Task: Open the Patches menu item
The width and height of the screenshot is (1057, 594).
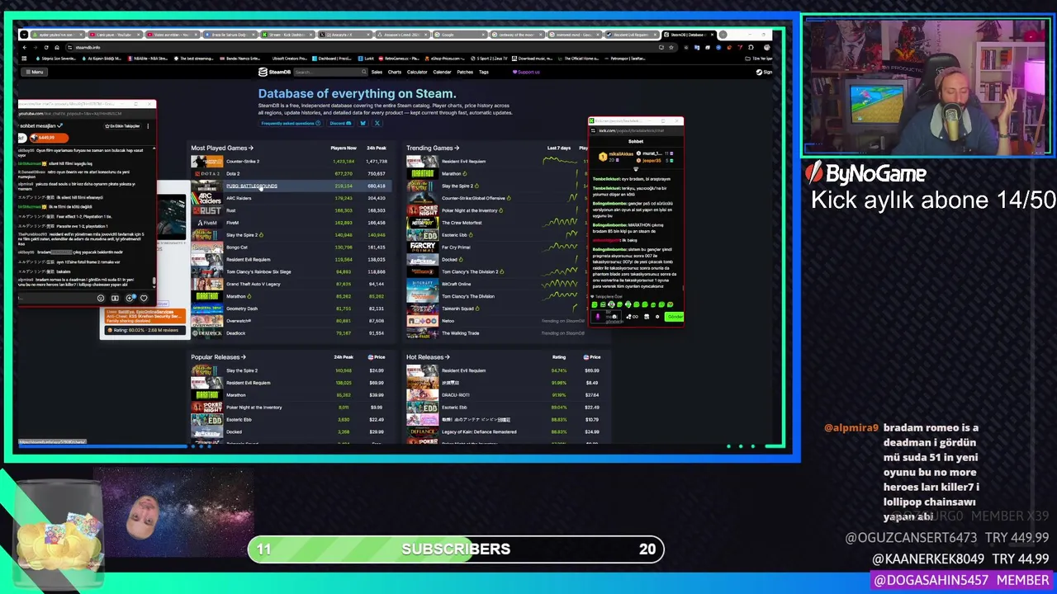Action: (465, 72)
